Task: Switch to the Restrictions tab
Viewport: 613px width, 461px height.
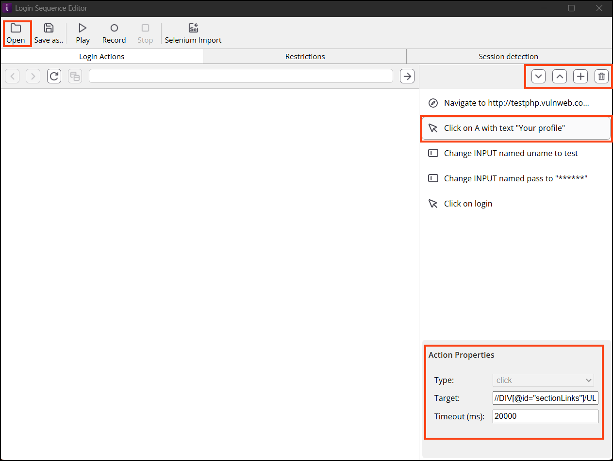Action: coord(305,56)
